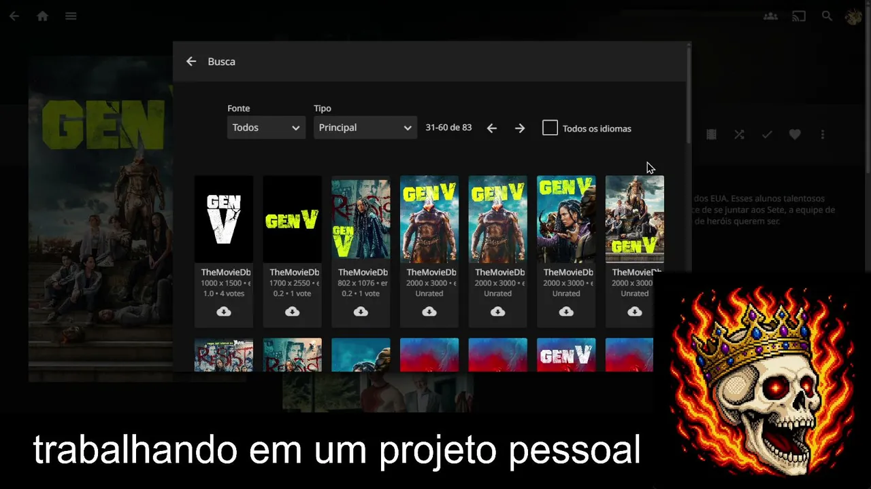Toggle the favorite heart behind the dialog
Screen dimensions: 871x489
[795, 134]
